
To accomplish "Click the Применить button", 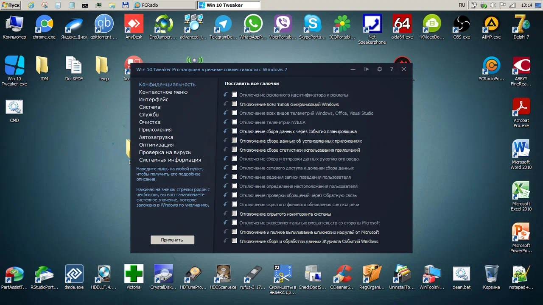I will coord(172,240).
